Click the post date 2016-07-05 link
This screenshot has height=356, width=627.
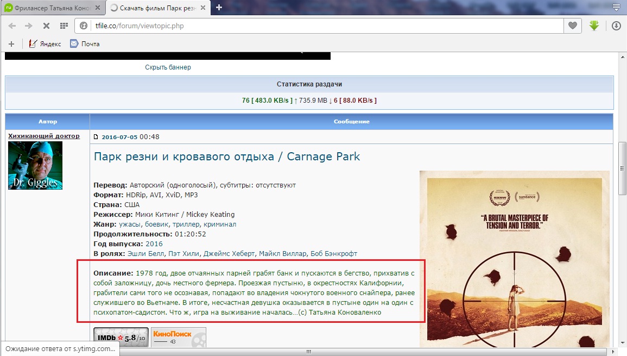point(119,137)
